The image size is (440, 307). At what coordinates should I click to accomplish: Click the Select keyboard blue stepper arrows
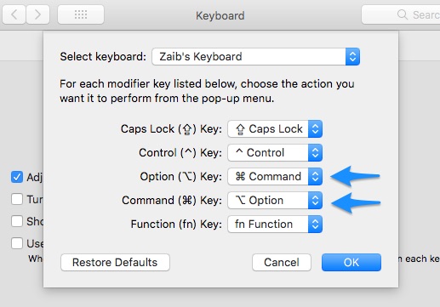[x=352, y=57]
